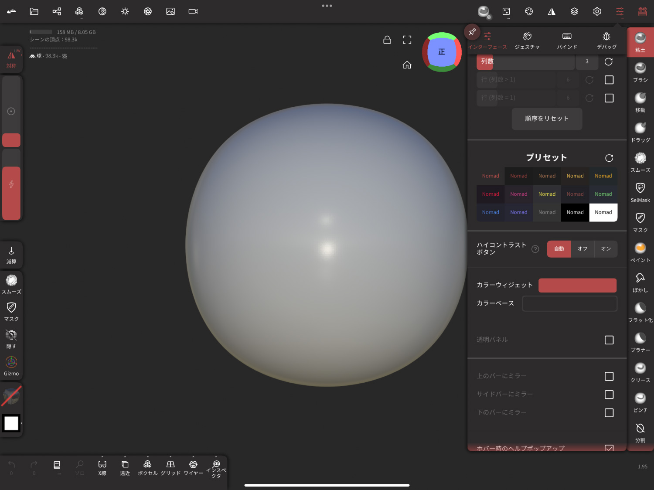Switch to the ジェスチャ tab

[x=527, y=41]
